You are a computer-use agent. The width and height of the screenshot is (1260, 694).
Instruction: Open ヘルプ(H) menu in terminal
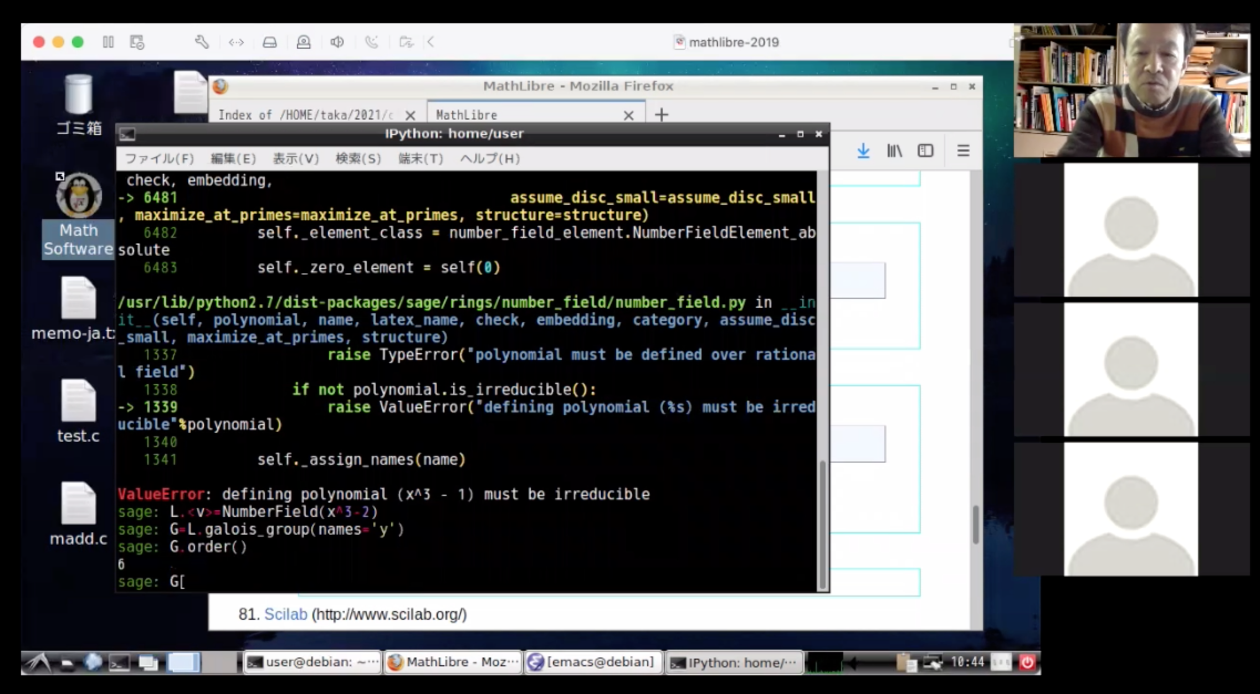coord(490,159)
